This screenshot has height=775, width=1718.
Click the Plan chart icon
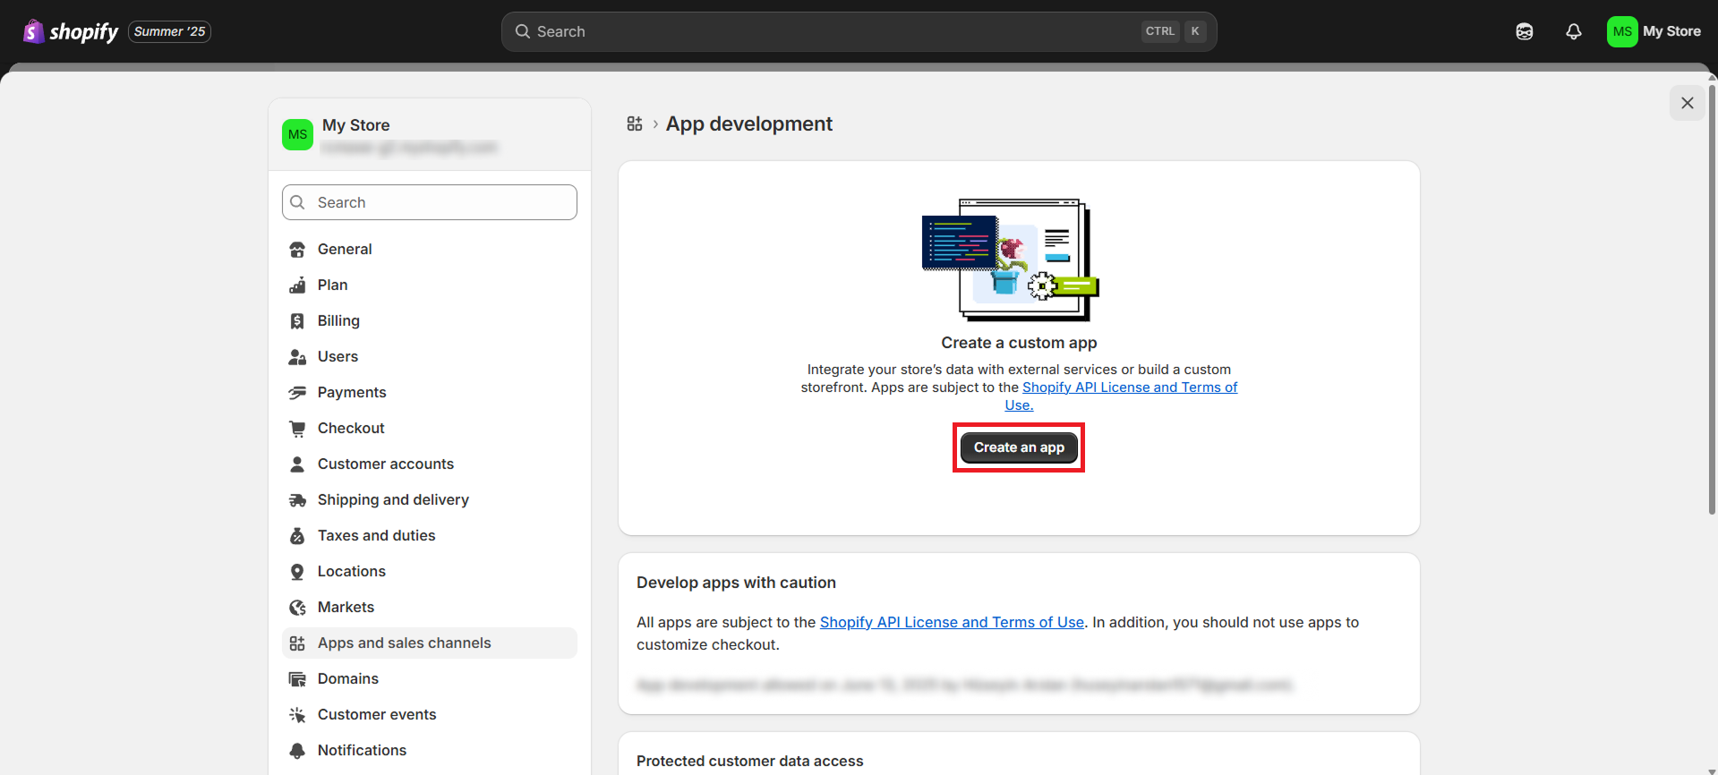(x=297, y=285)
